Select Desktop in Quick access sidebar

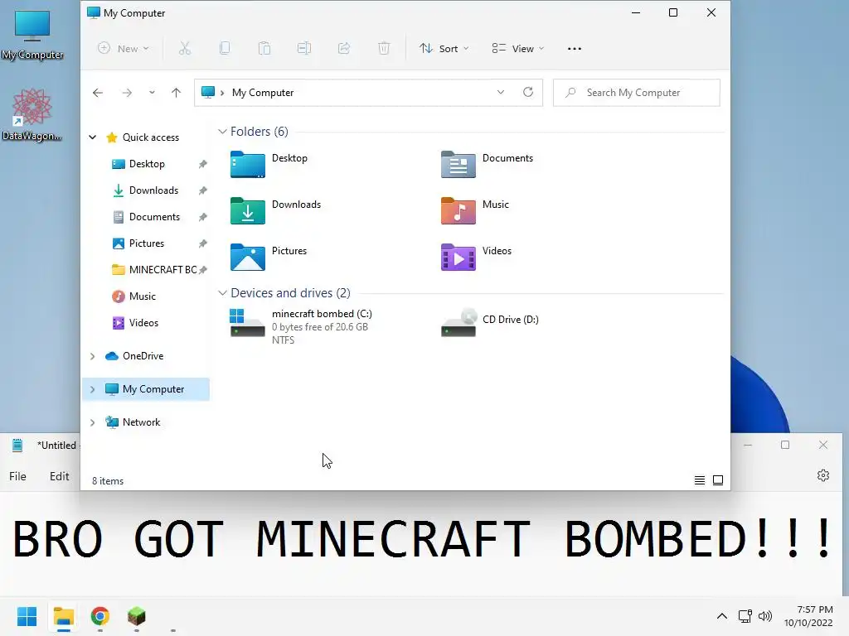pos(146,164)
